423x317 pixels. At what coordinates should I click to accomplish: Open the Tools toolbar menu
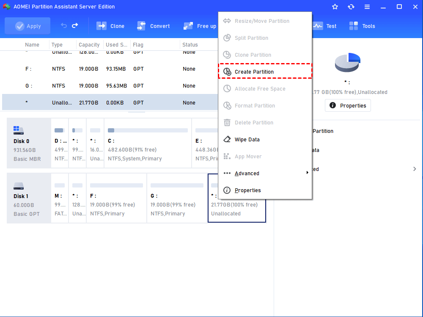(x=362, y=26)
